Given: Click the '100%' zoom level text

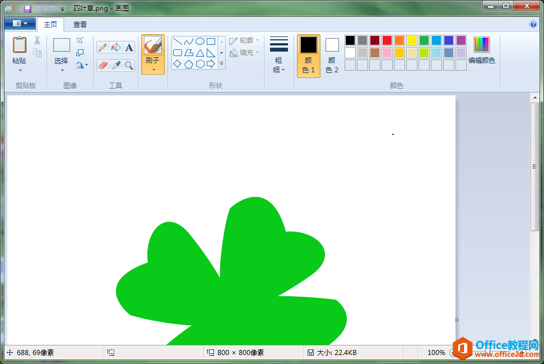Looking at the screenshot, I should (x=436, y=353).
